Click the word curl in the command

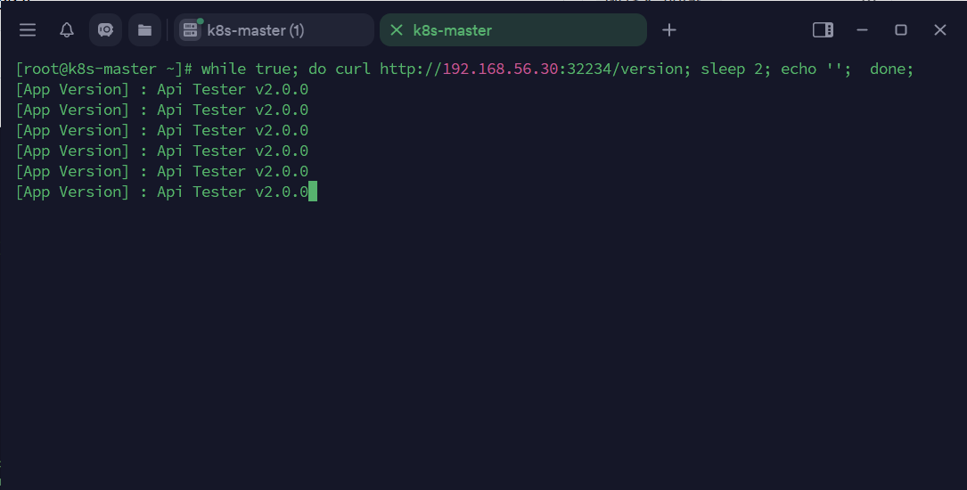tap(353, 69)
